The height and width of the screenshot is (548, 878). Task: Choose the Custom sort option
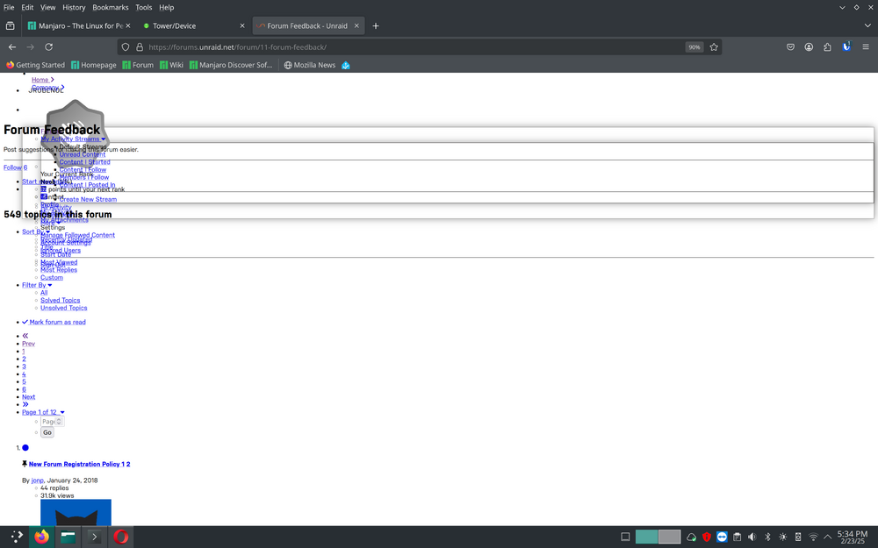point(52,277)
